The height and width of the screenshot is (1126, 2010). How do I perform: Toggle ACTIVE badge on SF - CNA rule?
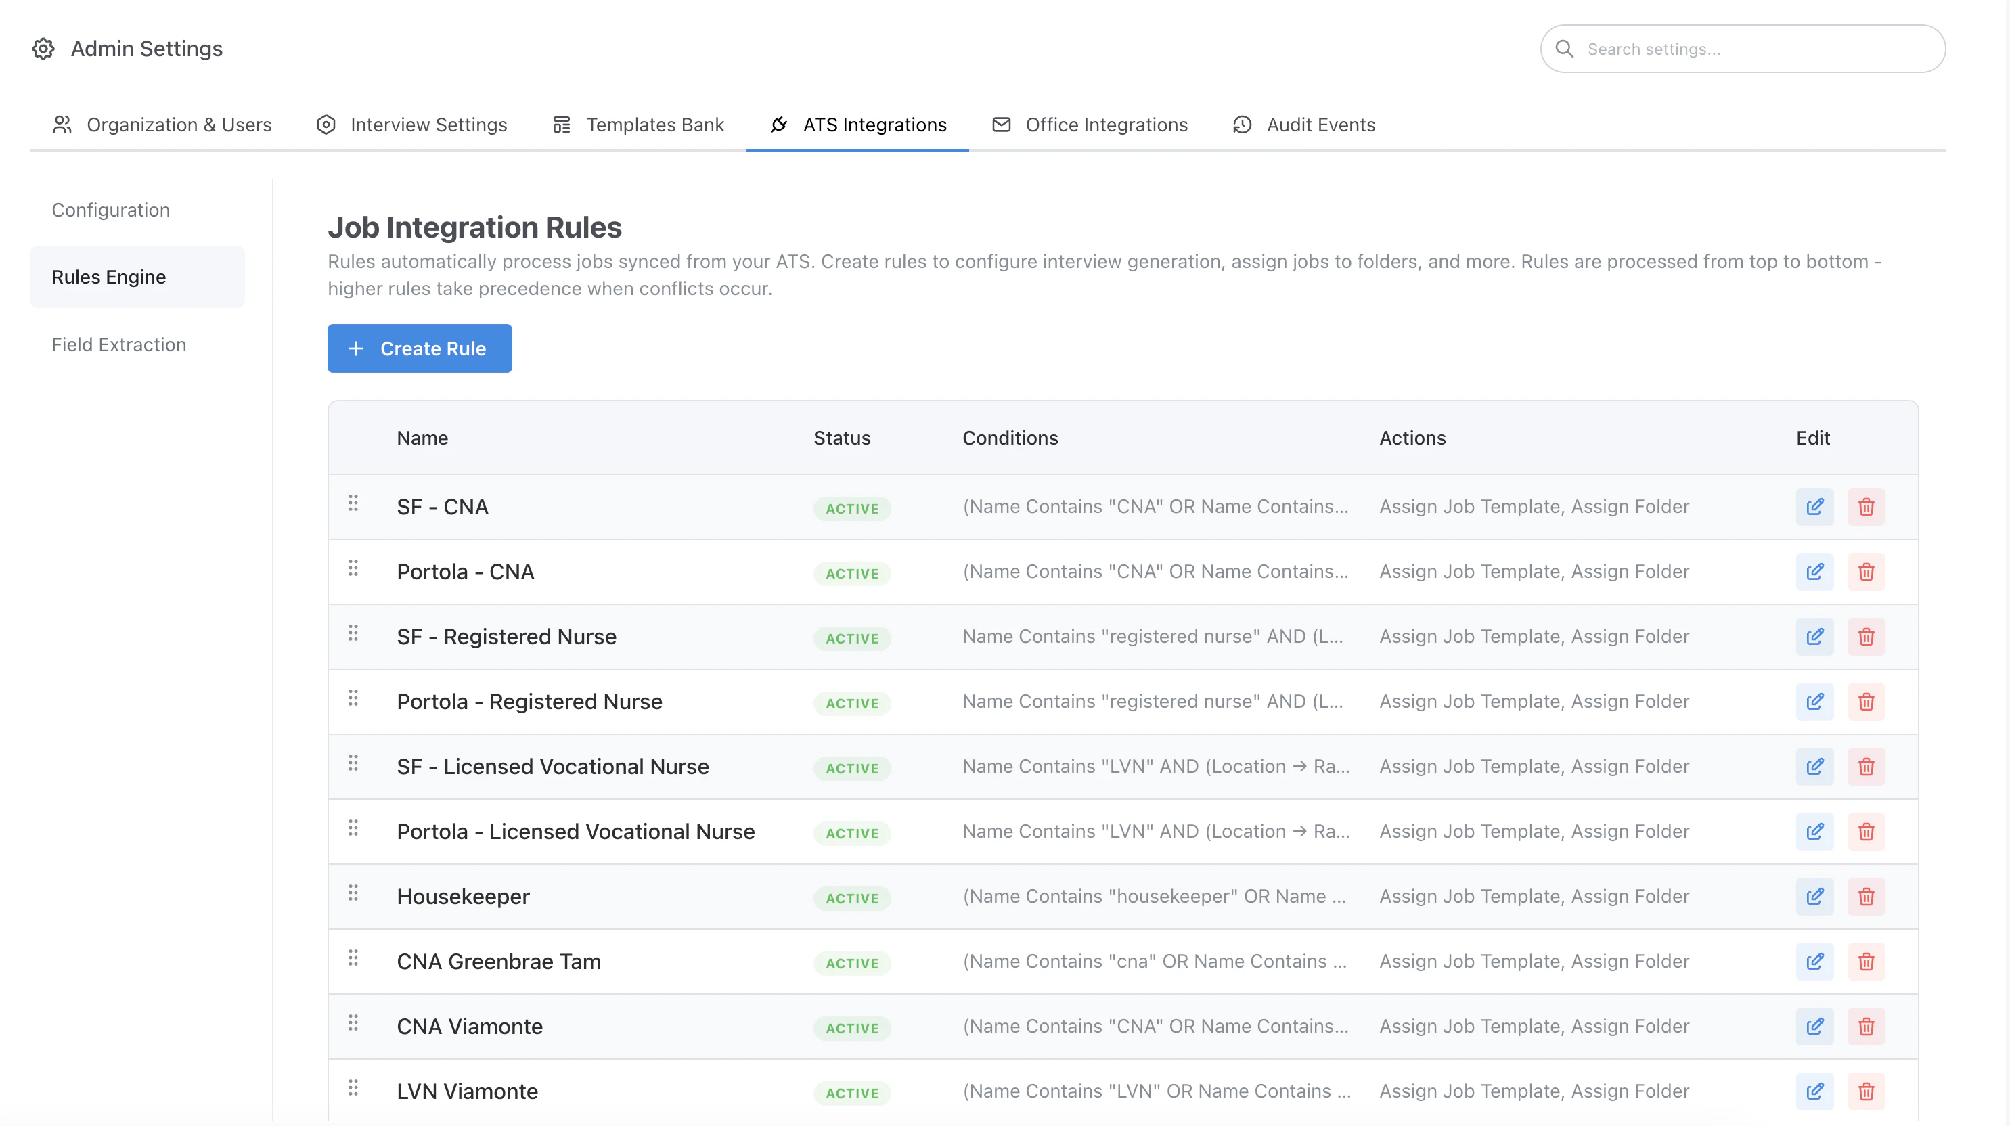pyautogui.click(x=852, y=508)
